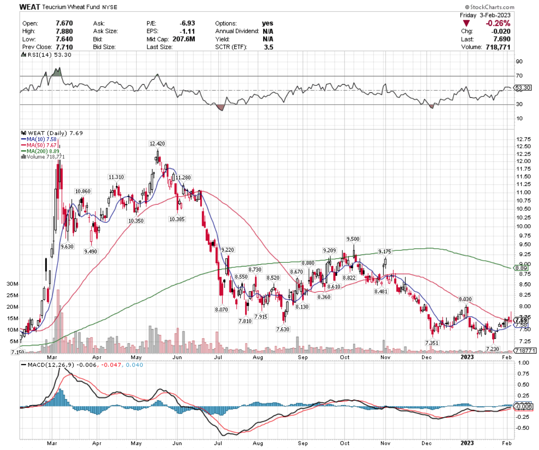Click the -0.26% percent change
This screenshot has width=539, height=450.
coord(498,23)
